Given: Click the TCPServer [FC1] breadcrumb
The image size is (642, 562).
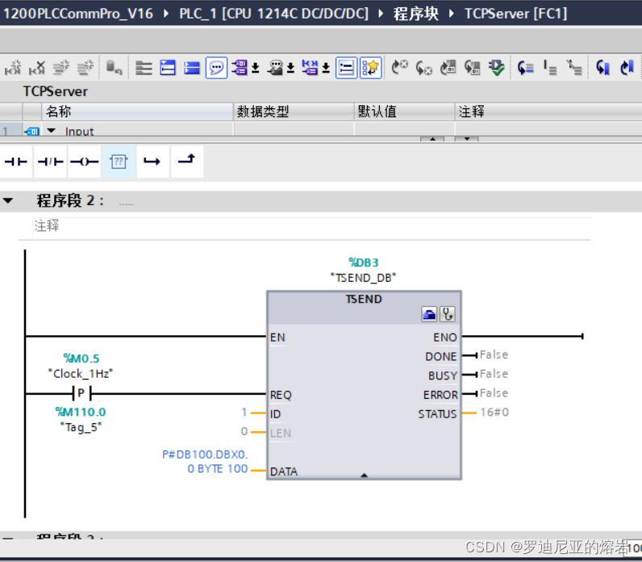Looking at the screenshot, I should pyautogui.click(x=515, y=14).
